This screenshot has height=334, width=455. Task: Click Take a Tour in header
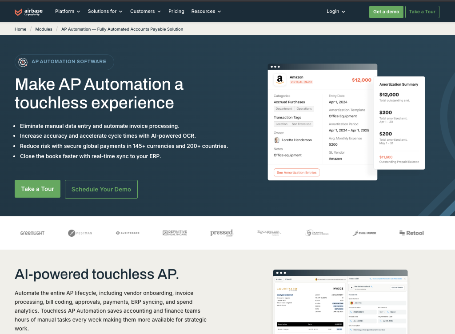click(422, 12)
